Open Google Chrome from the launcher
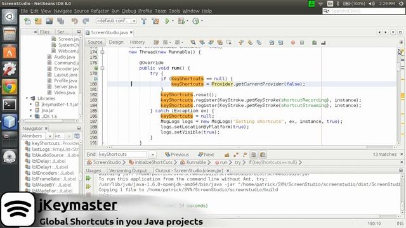Image resolution: width=406 pixels, height=228 pixels. (10, 87)
